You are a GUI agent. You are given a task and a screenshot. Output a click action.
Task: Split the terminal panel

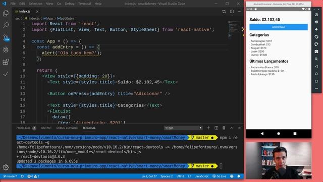tap(216, 128)
